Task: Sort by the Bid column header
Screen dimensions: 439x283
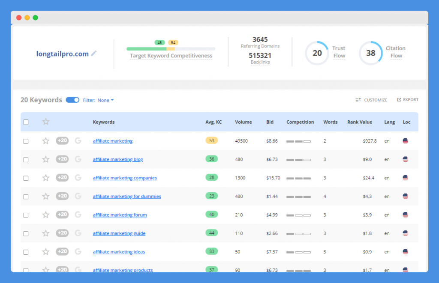Action: [270, 122]
